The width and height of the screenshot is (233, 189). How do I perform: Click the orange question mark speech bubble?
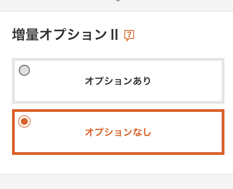click(x=129, y=35)
